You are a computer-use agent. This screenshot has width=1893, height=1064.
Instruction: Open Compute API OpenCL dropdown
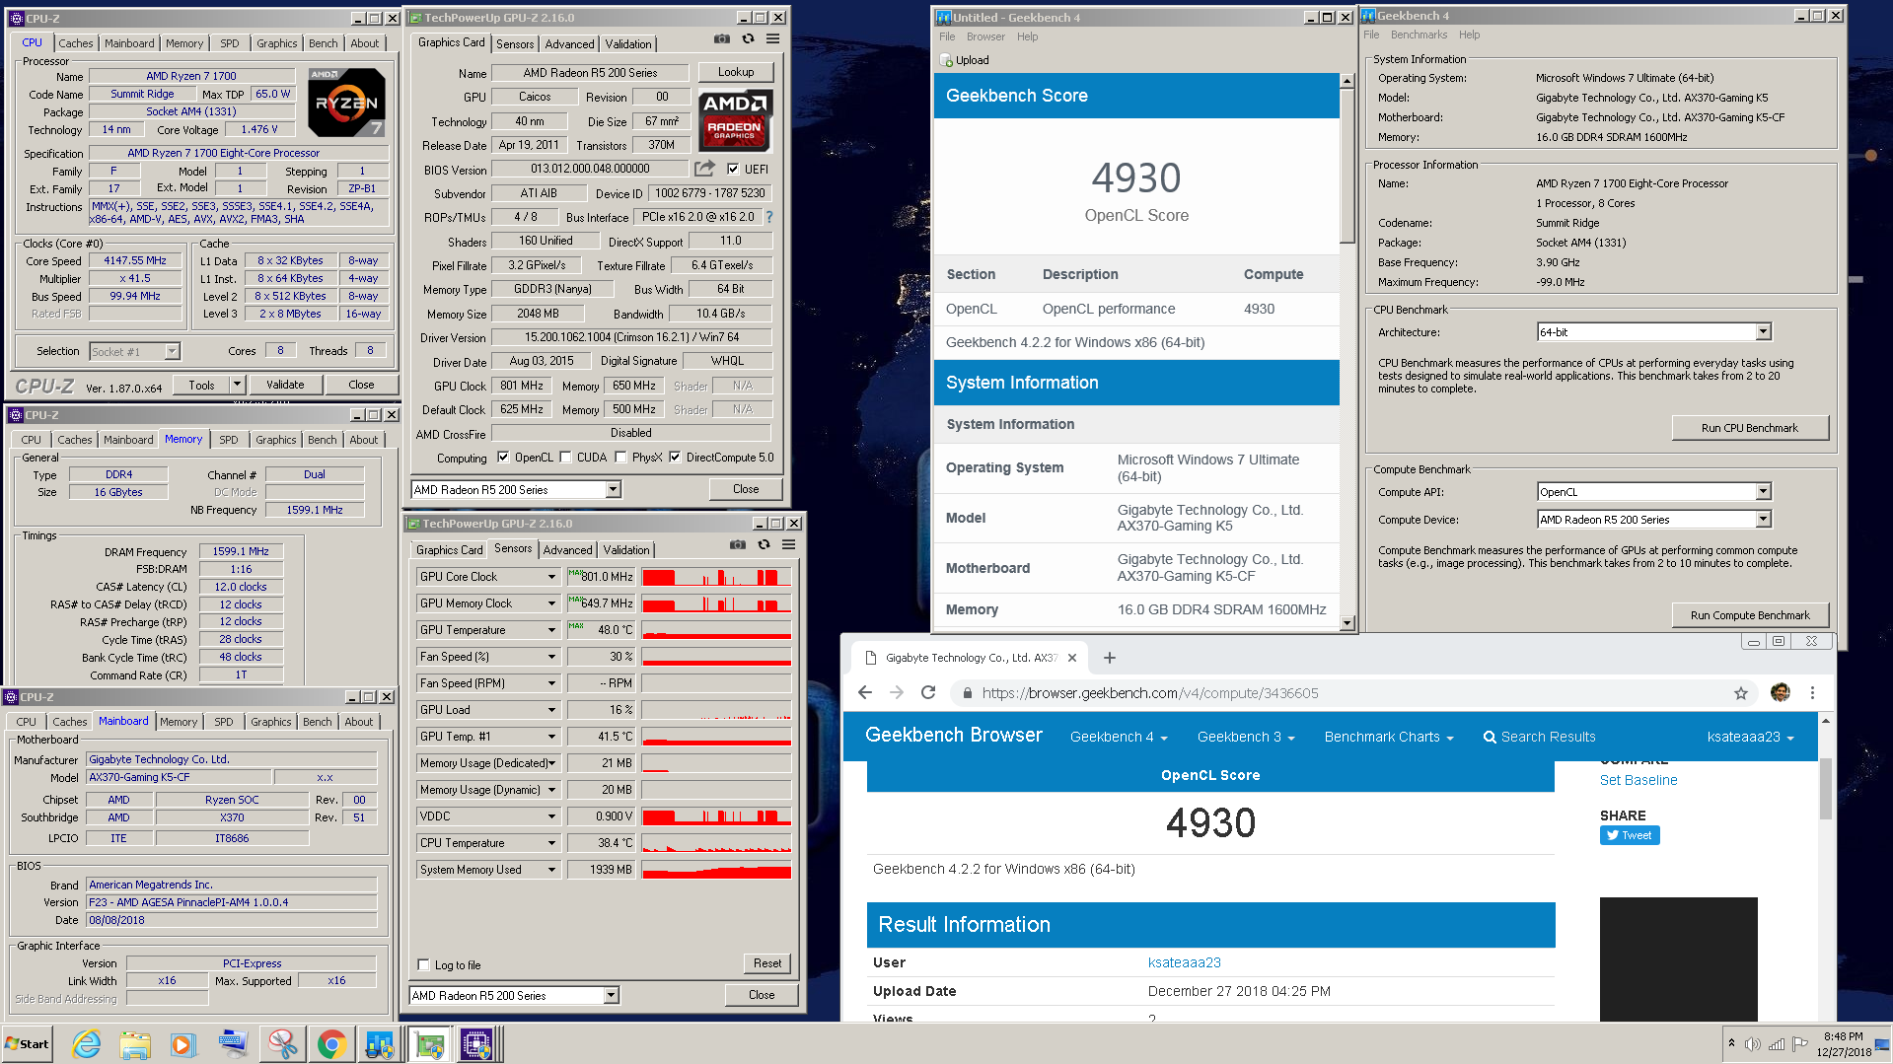point(1764,492)
